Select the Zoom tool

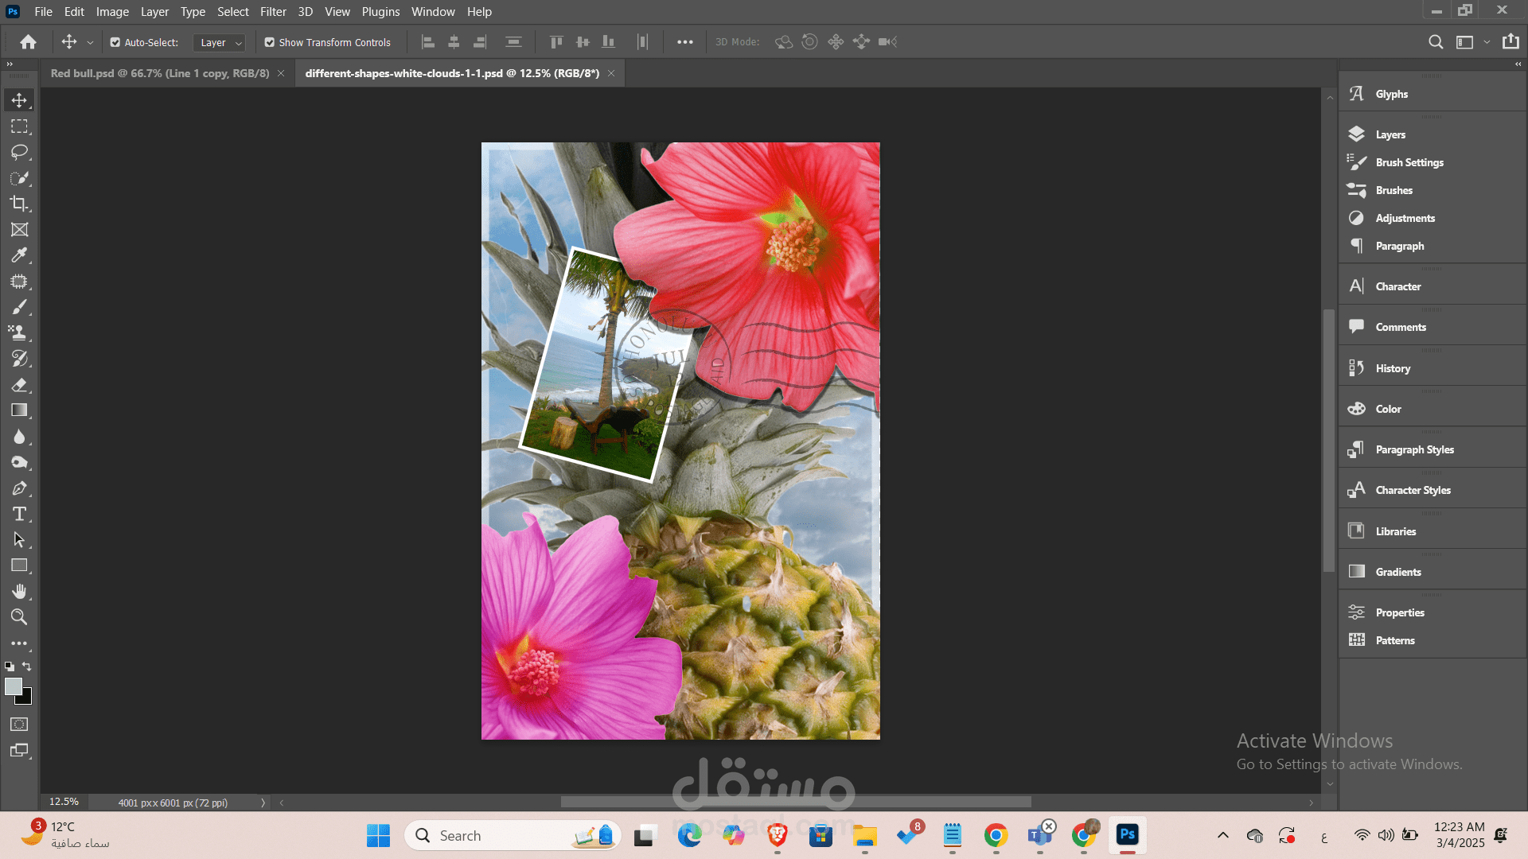tap(20, 616)
